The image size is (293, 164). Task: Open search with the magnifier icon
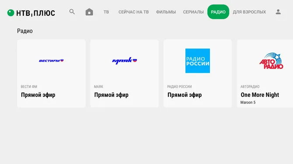72,12
